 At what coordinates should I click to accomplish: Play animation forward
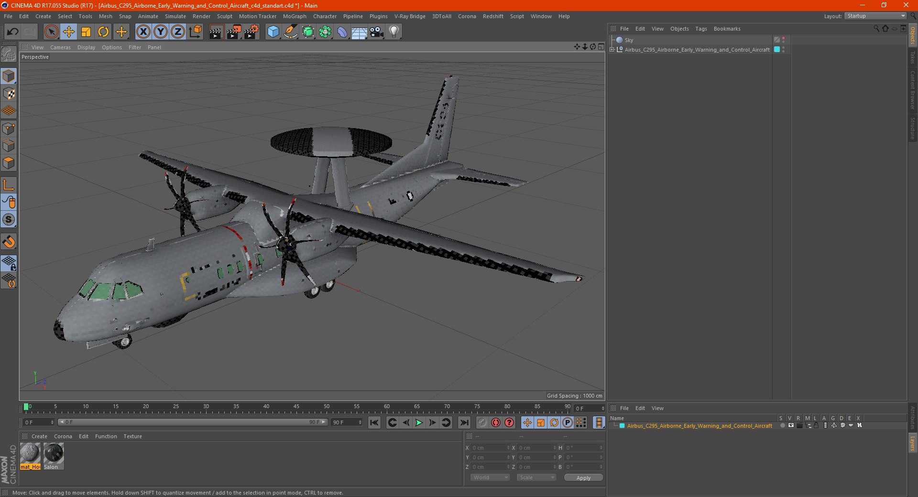pos(419,422)
